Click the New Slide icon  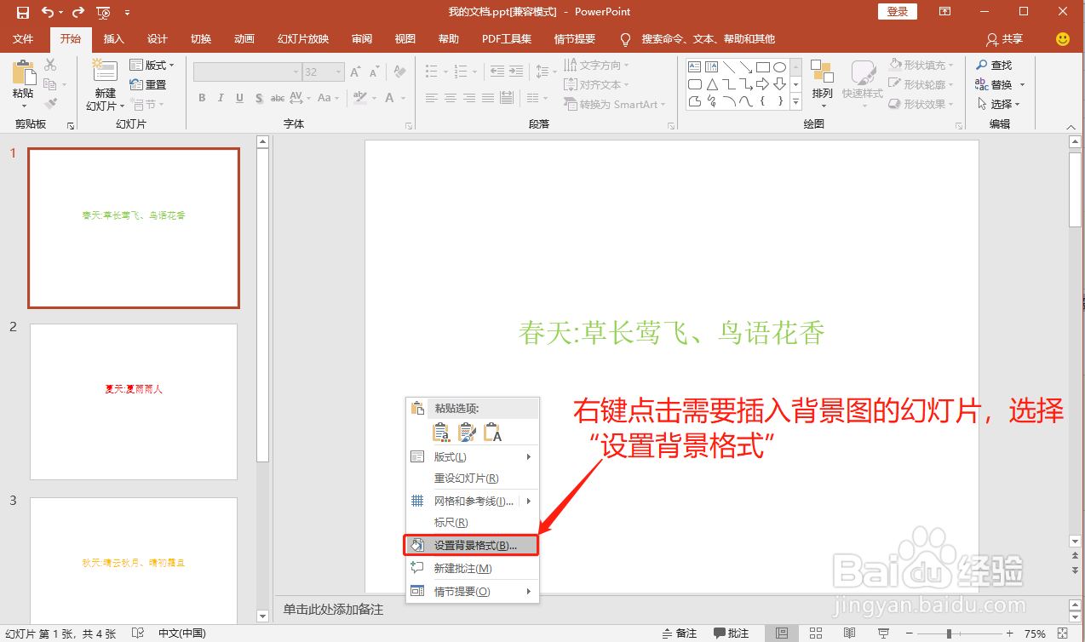(x=104, y=71)
